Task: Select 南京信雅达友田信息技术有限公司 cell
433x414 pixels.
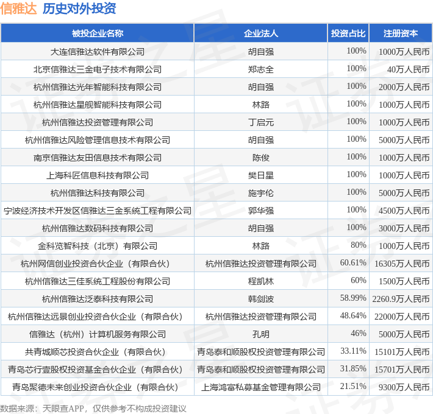Action: (x=97, y=158)
